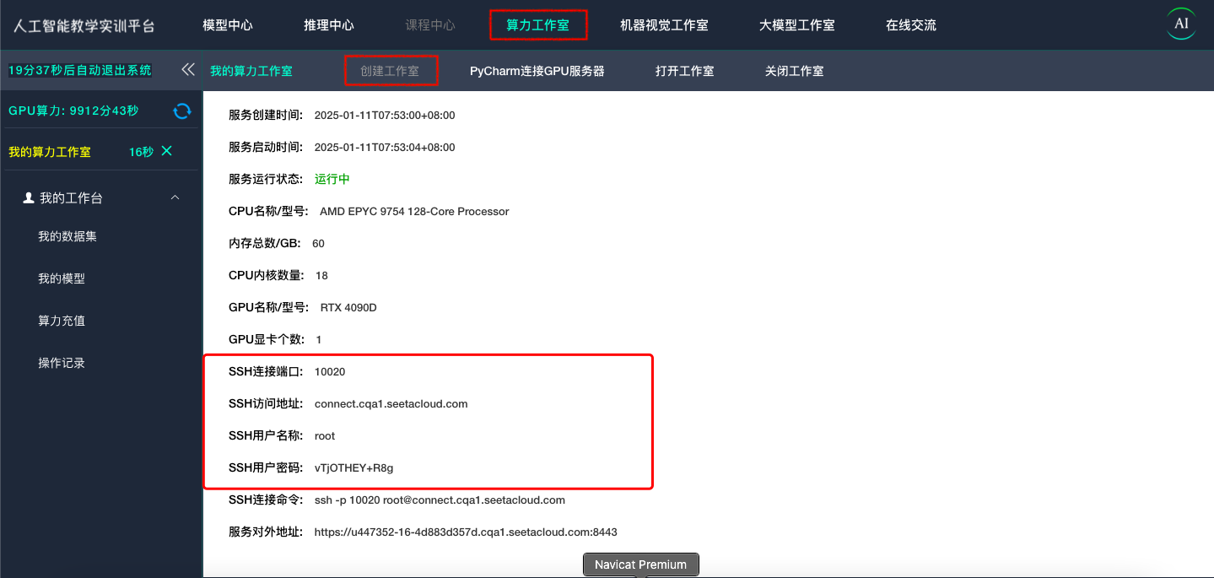Open PyCharm连接GPU服务器 tab
The image size is (1214, 578).
(537, 71)
